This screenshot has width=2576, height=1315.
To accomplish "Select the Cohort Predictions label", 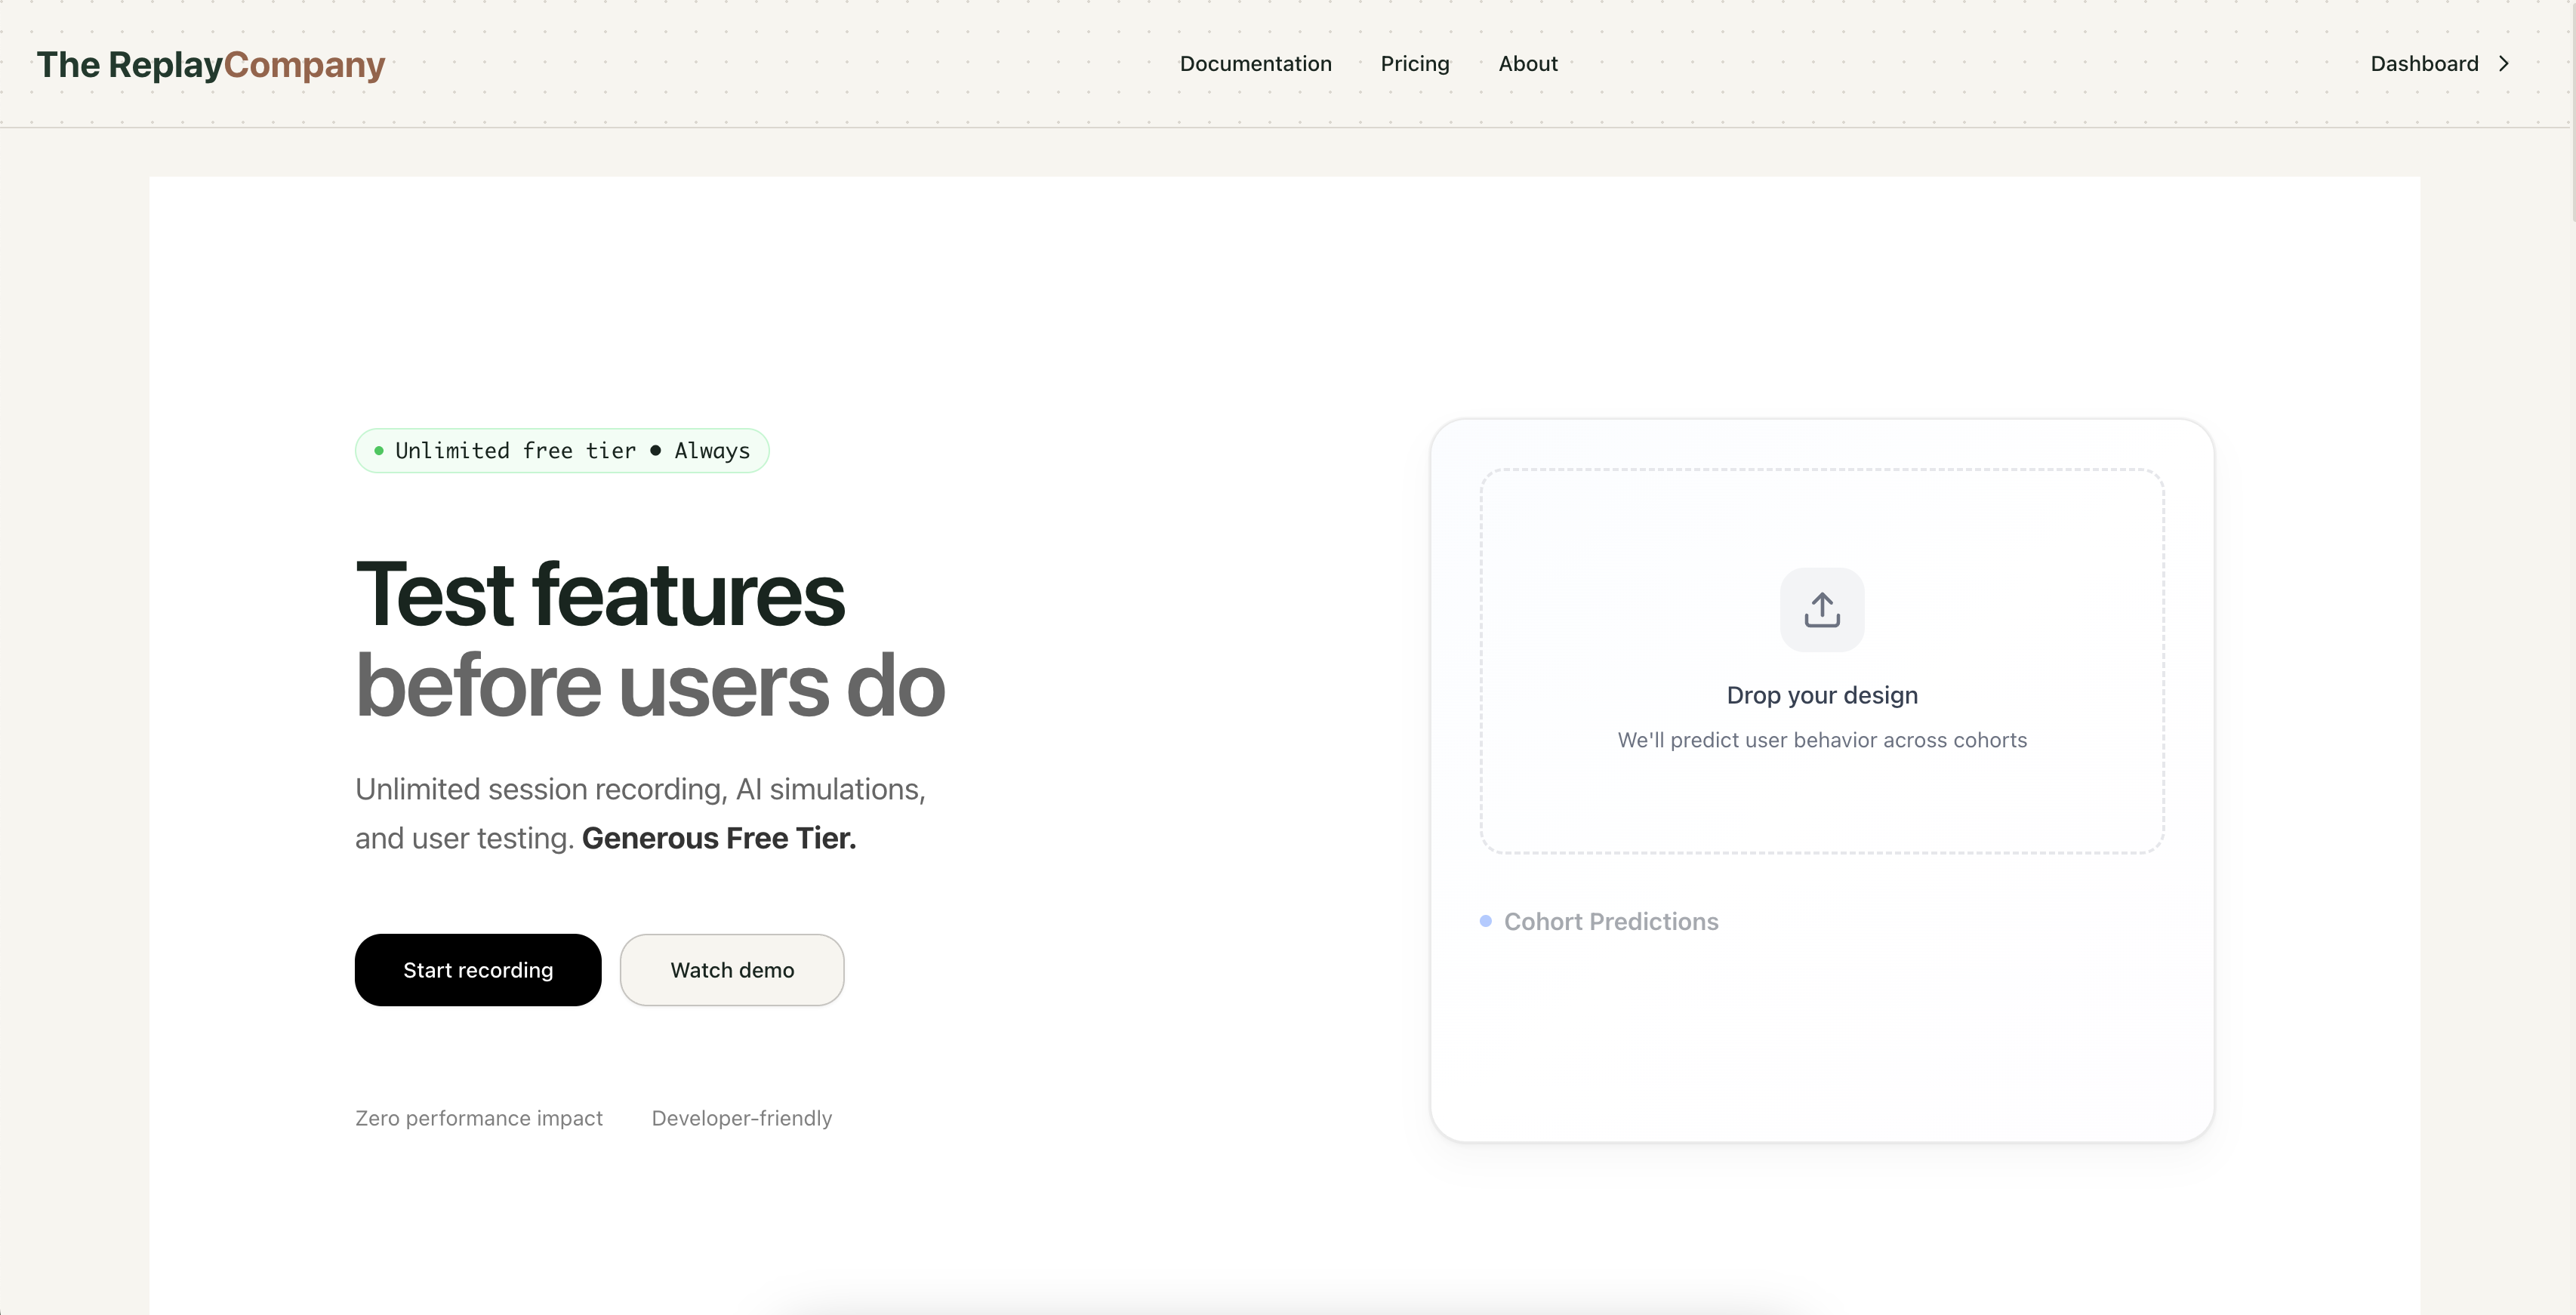I will pyautogui.click(x=1611, y=921).
